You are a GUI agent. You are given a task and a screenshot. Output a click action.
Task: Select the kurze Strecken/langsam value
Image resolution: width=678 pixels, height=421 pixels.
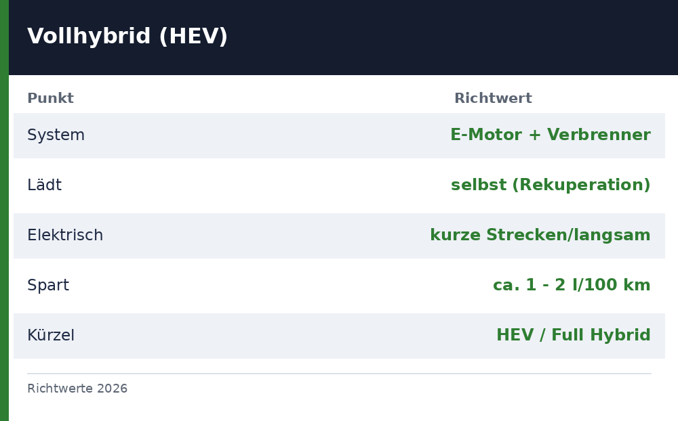pos(540,235)
